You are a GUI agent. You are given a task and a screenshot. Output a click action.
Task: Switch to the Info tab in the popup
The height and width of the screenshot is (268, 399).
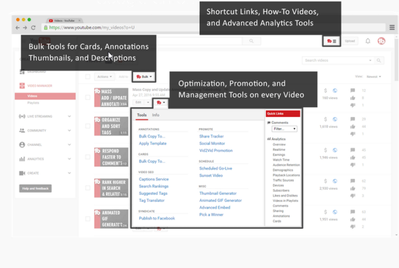click(156, 115)
